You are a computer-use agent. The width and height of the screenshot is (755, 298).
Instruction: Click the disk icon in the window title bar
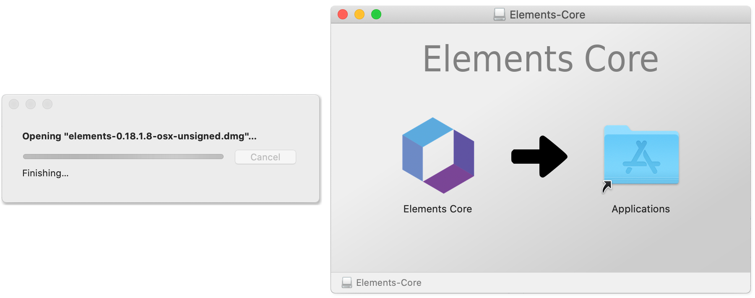coord(499,15)
